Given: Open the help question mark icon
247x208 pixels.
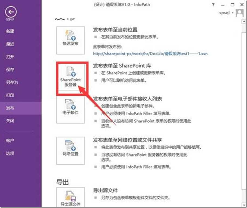Looking at the screenshot, I should point(213,5).
